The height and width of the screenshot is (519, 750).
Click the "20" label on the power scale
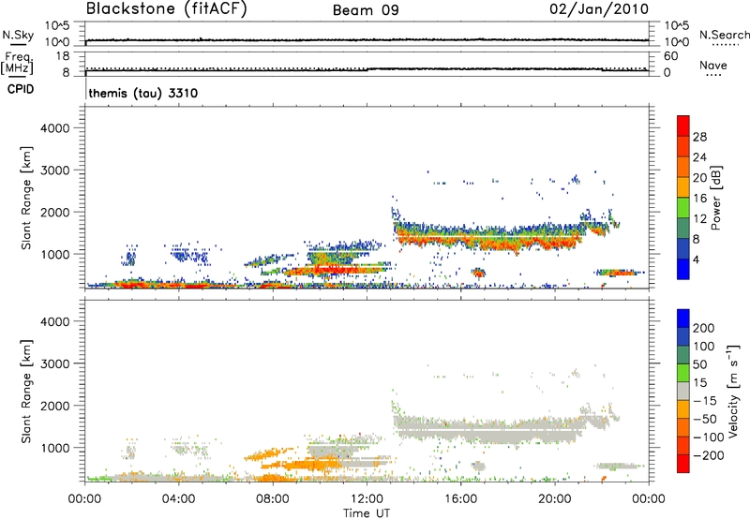pos(699,178)
